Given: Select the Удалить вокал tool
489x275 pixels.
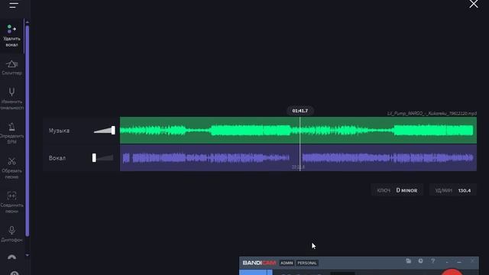Looking at the screenshot, I should [x=11, y=36].
